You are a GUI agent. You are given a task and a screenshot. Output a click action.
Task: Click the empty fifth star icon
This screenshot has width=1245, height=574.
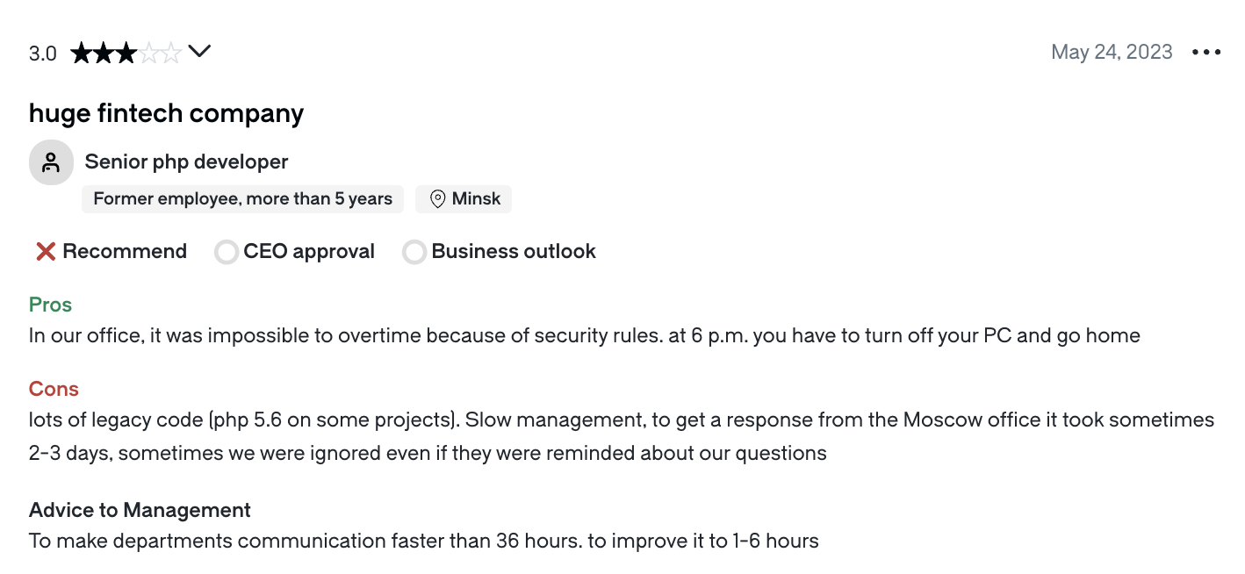[x=171, y=54]
